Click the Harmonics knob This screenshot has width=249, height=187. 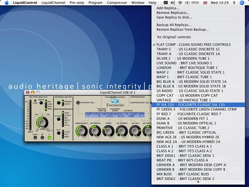click(82, 131)
